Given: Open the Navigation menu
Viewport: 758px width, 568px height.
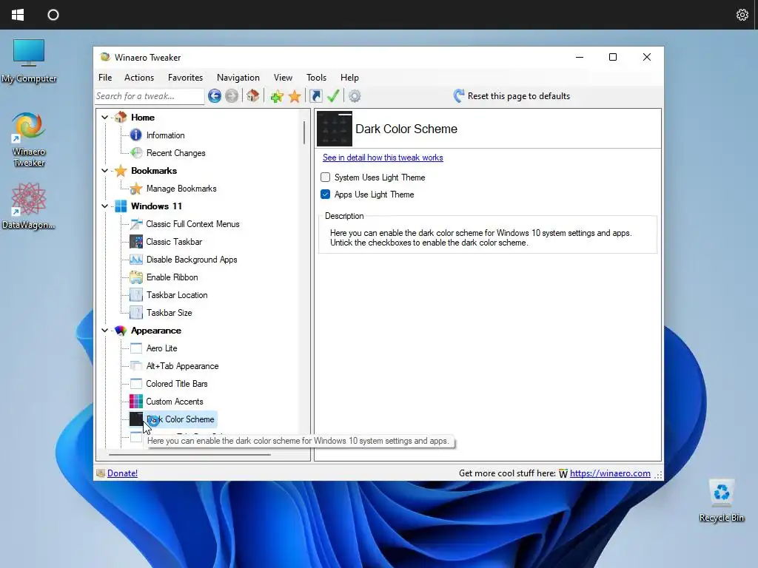Looking at the screenshot, I should 238,77.
